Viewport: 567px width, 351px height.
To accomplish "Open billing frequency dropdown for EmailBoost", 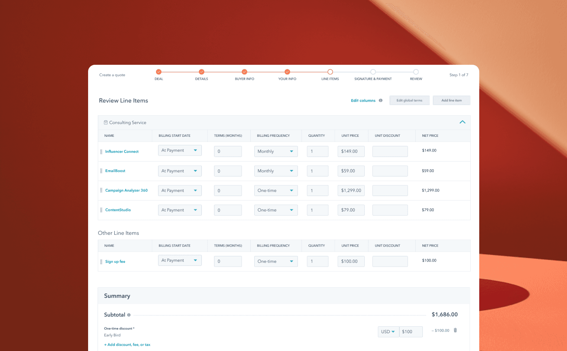I will (276, 171).
